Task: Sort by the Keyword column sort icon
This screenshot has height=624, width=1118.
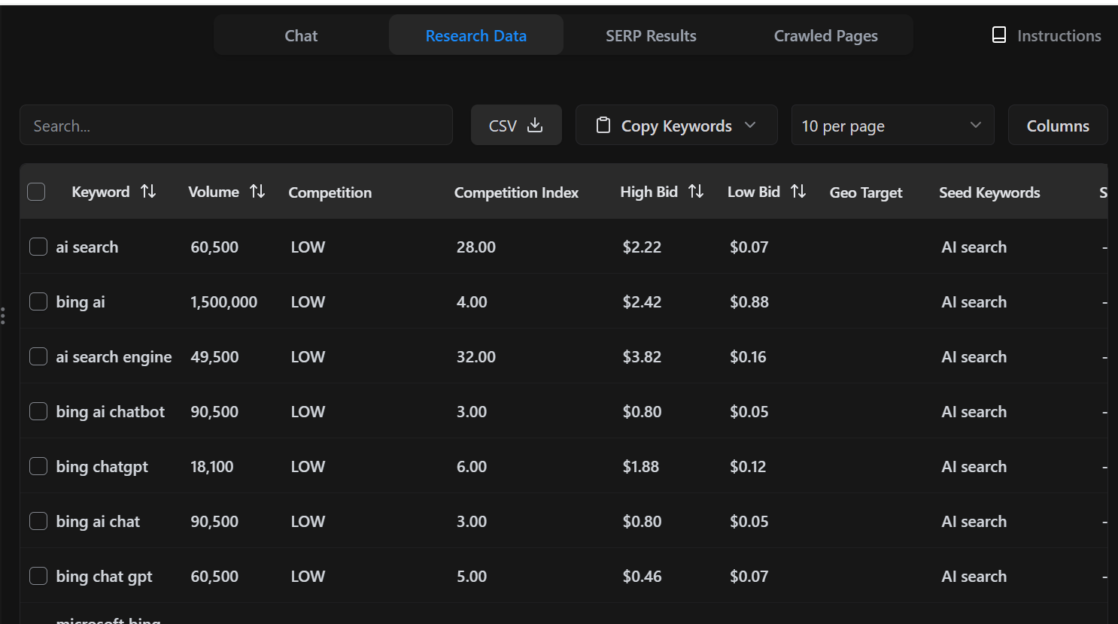Action: (149, 192)
